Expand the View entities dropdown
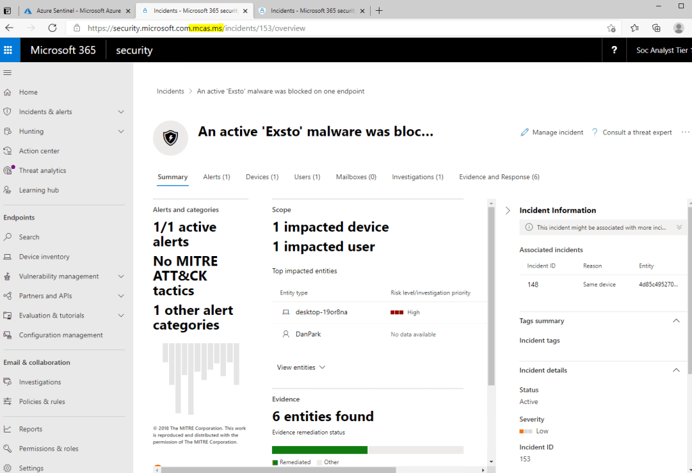692x473 pixels. click(x=301, y=368)
